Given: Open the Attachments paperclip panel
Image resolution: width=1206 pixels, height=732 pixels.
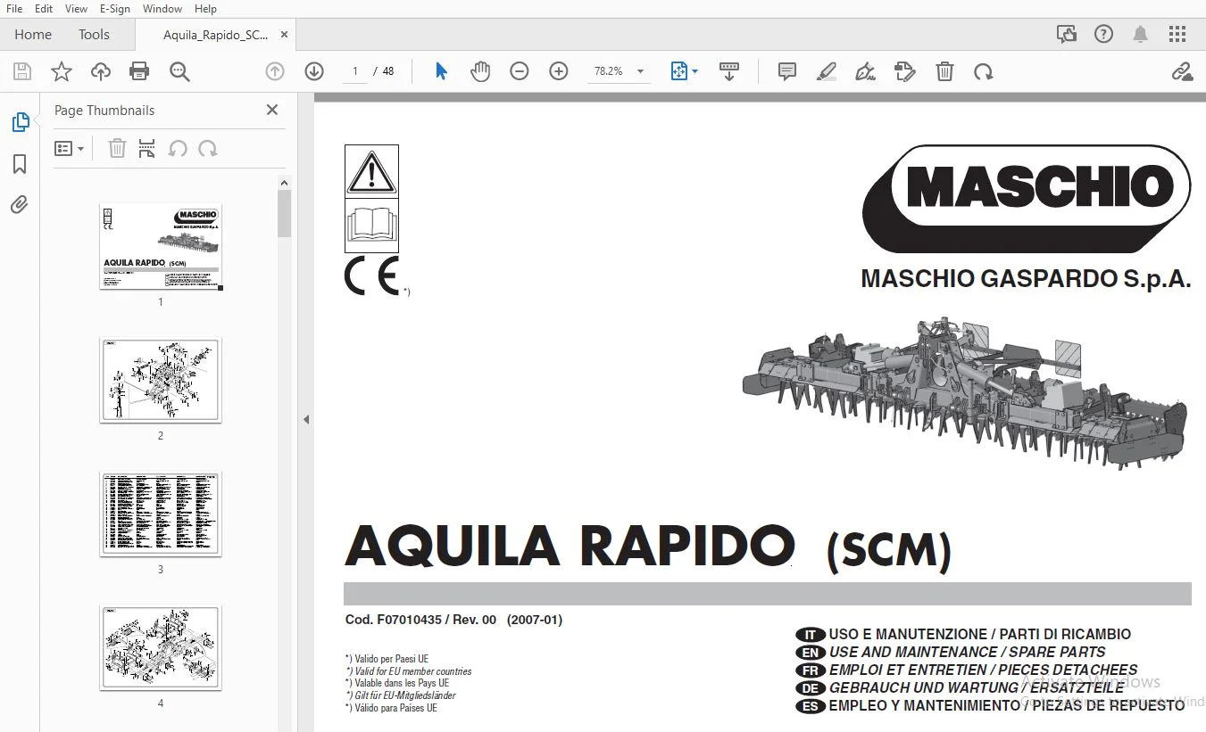Looking at the screenshot, I should click(x=20, y=205).
